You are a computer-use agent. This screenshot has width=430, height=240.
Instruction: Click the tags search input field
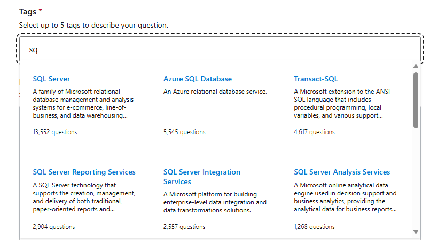tap(214, 49)
